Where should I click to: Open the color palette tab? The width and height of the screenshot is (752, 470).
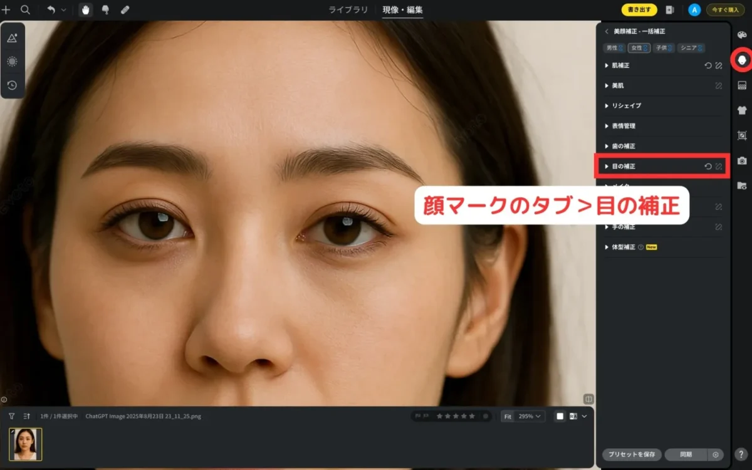pos(742,35)
